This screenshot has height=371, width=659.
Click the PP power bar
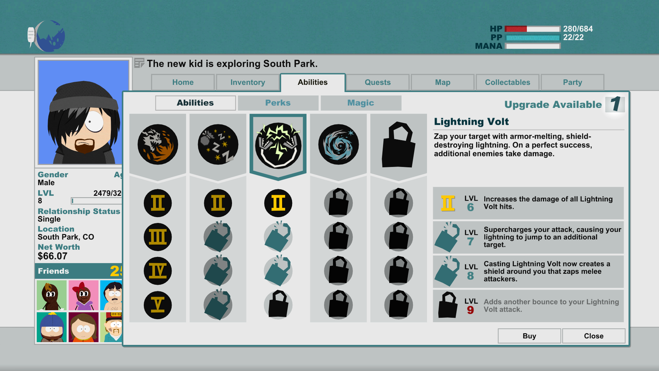[532, 37]
